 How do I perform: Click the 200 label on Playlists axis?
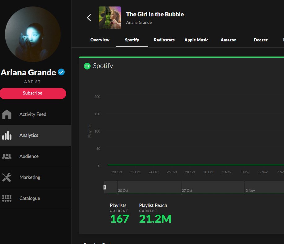pos(97,97)
